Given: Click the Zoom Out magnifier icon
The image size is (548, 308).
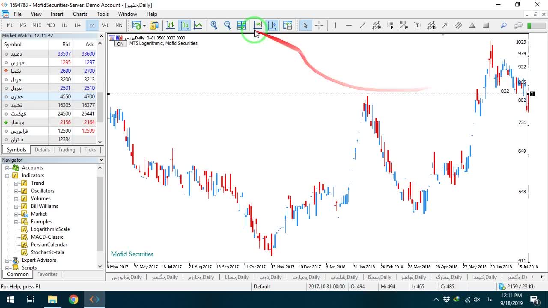Looking at the screenshot, I should tap(227, 25).
